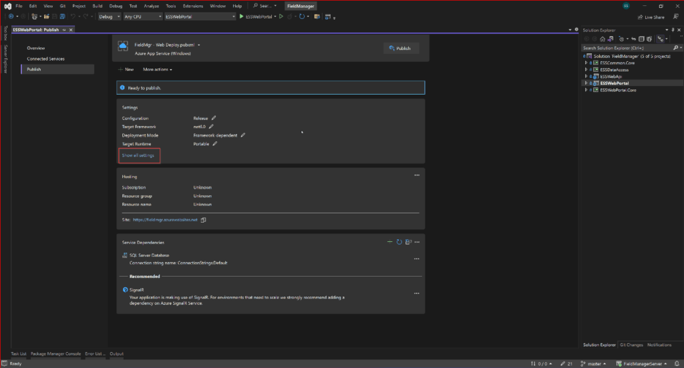
Task: Open the Analyze menu
Action: tap(152, 6)
